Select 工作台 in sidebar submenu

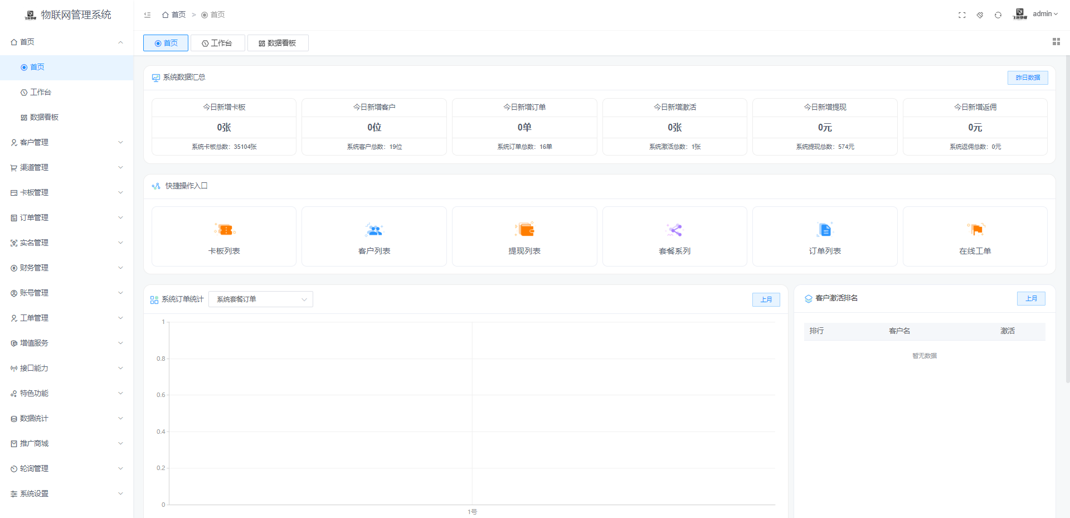click(x=67, y=93)
